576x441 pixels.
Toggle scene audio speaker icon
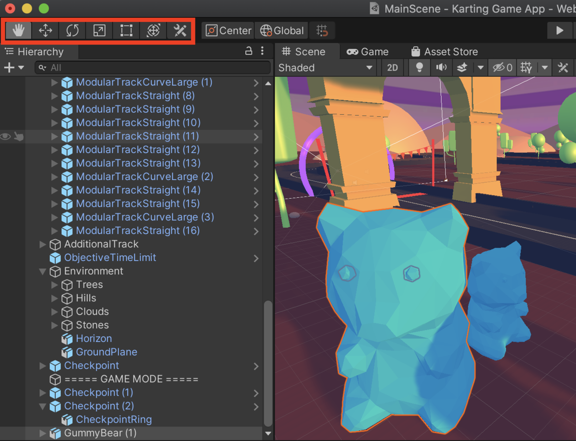click(441, 68)
